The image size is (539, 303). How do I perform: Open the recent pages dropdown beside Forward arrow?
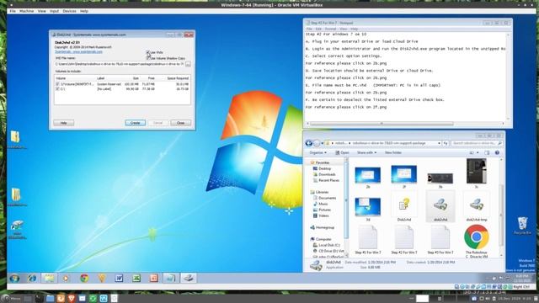323,143
